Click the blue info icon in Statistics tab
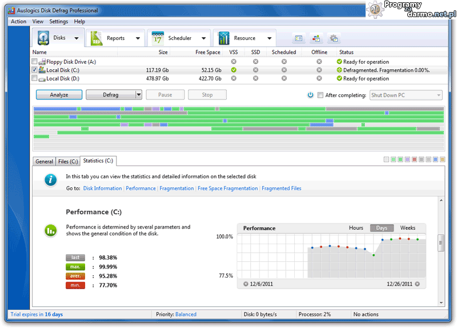Viewport: 457px width, 328px height. point(51,179)
